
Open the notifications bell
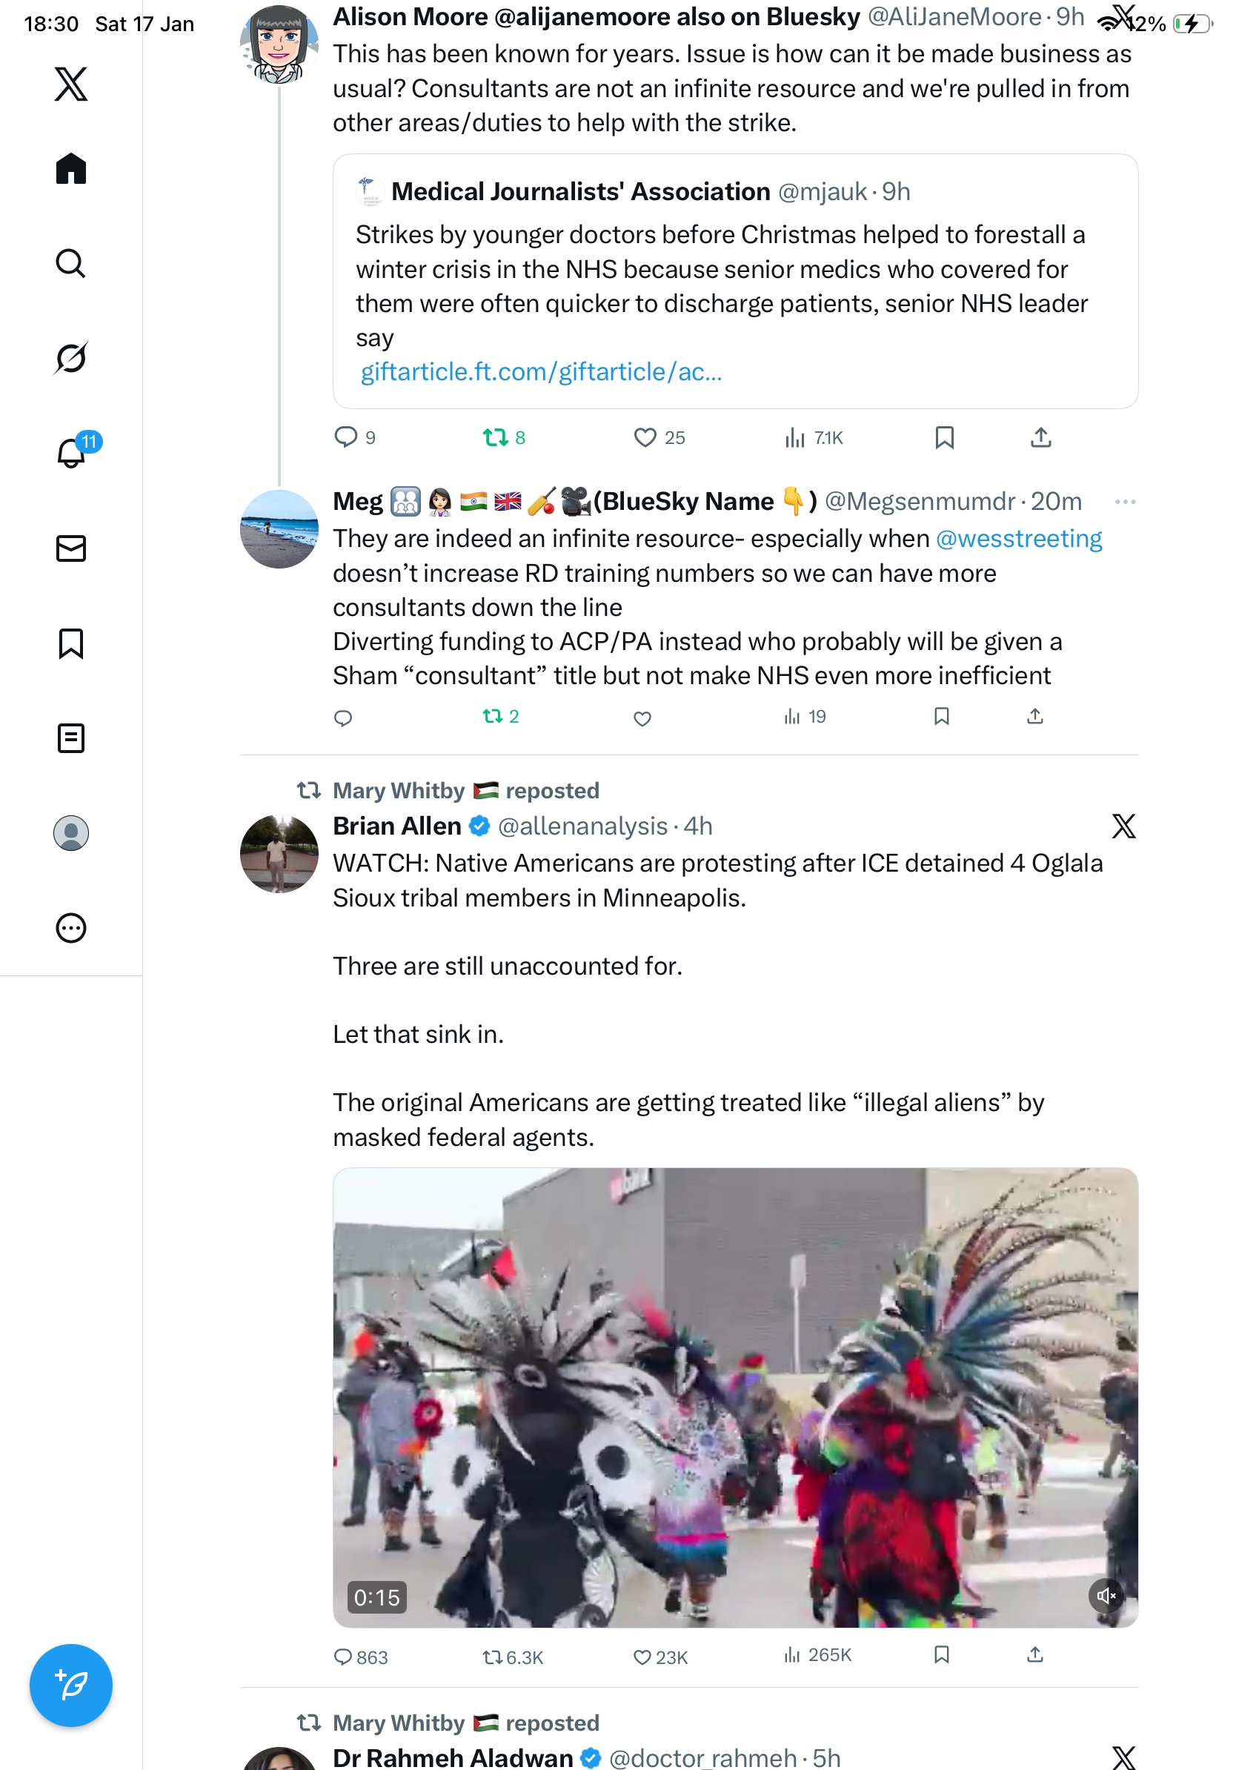(x=71, y=453)
